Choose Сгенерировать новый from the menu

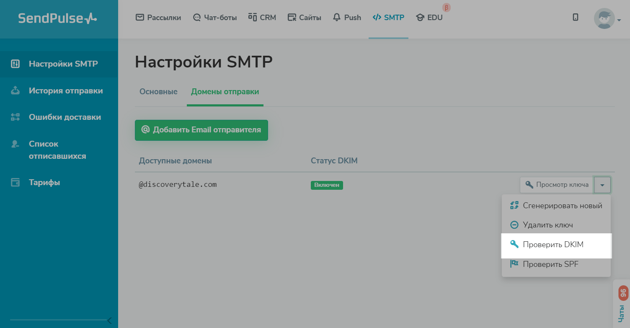pyautogui.click(x=556, y=206)
